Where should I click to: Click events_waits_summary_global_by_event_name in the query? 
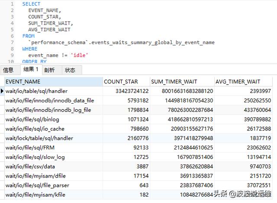click(x=153, y=42)
